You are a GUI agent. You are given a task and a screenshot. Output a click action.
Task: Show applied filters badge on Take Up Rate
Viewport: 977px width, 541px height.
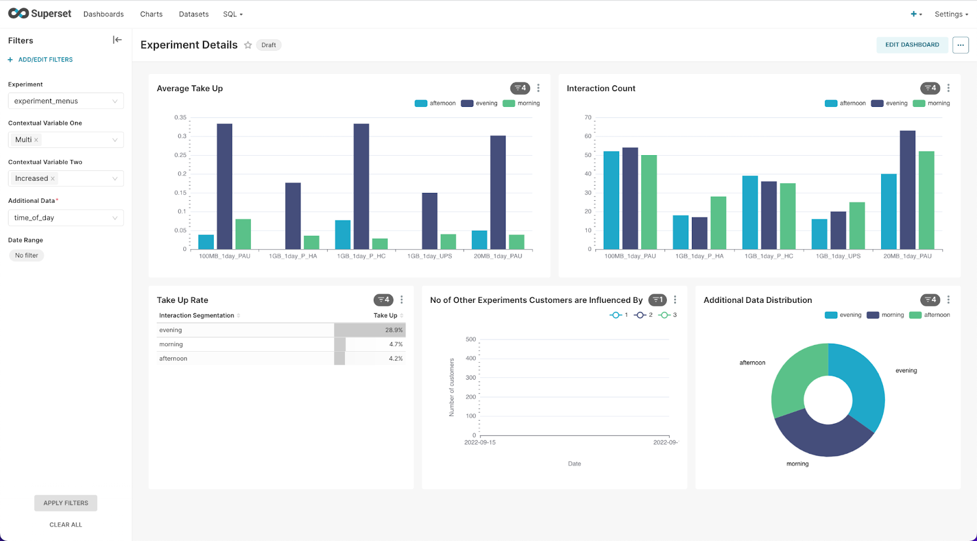[x=383, y=300]
